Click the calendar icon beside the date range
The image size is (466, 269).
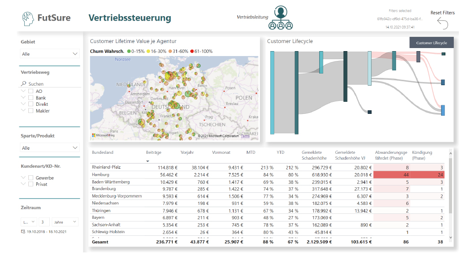(23, 232)
